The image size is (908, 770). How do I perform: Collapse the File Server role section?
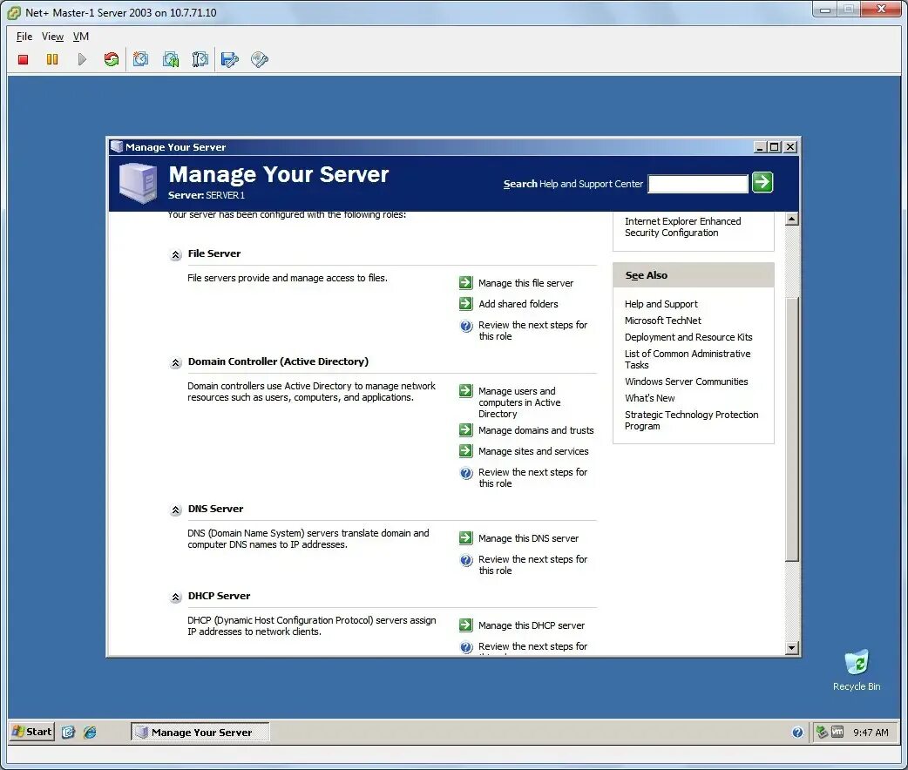click(175, 254)
